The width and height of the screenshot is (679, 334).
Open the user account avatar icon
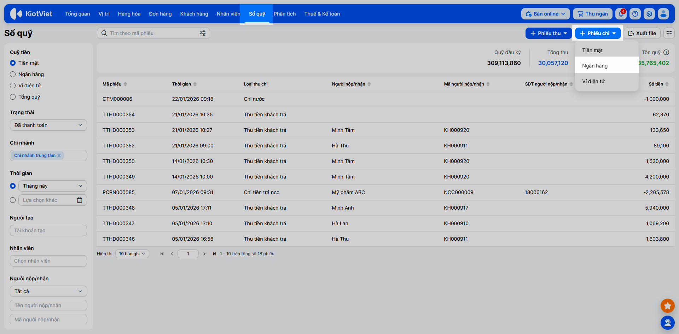click(x=663, y=14)
